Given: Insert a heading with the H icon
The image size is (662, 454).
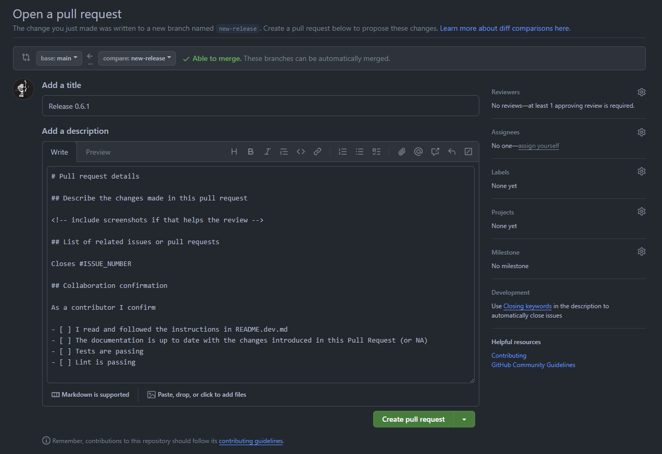Looking at the screenshot, I should tap(234, 152).
